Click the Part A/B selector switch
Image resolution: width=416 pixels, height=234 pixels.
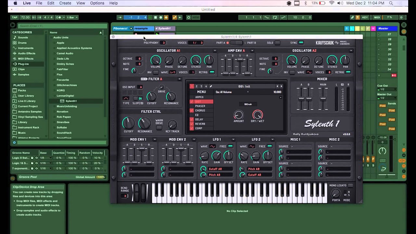[x=236, y=43]
